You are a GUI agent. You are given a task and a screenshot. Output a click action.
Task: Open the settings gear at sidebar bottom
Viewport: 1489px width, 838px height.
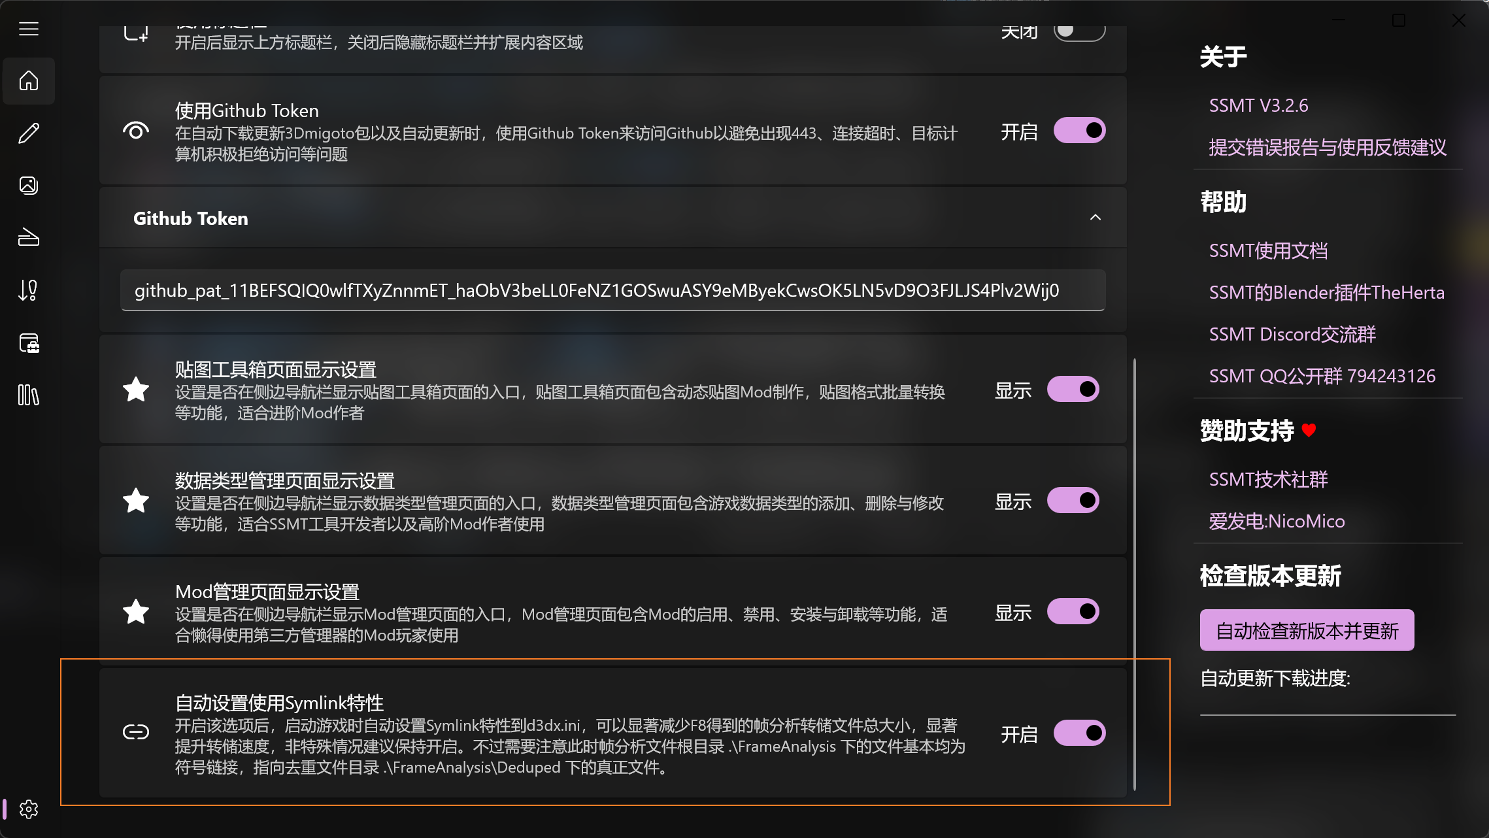click(x=29, y=809)
